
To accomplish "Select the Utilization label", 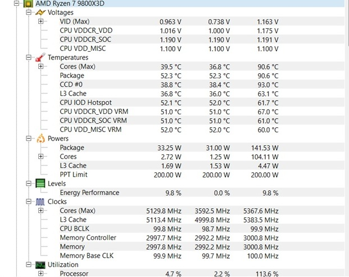I will [x=63, y=265].
